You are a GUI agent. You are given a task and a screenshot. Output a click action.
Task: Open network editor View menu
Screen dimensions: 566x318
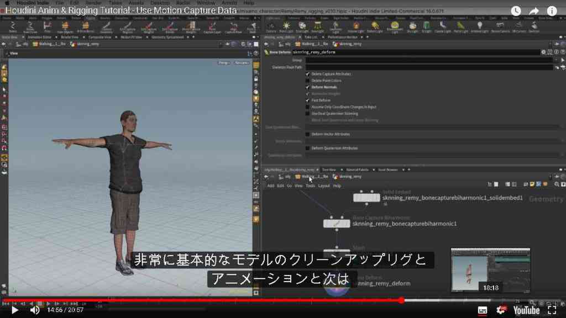(x=298, y=185)
